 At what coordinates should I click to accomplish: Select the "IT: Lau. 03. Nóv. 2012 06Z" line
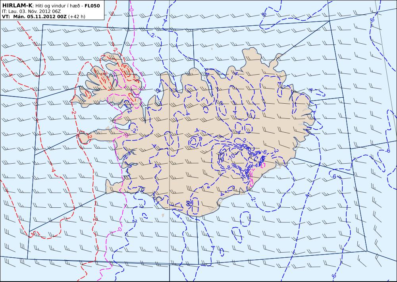31,12
